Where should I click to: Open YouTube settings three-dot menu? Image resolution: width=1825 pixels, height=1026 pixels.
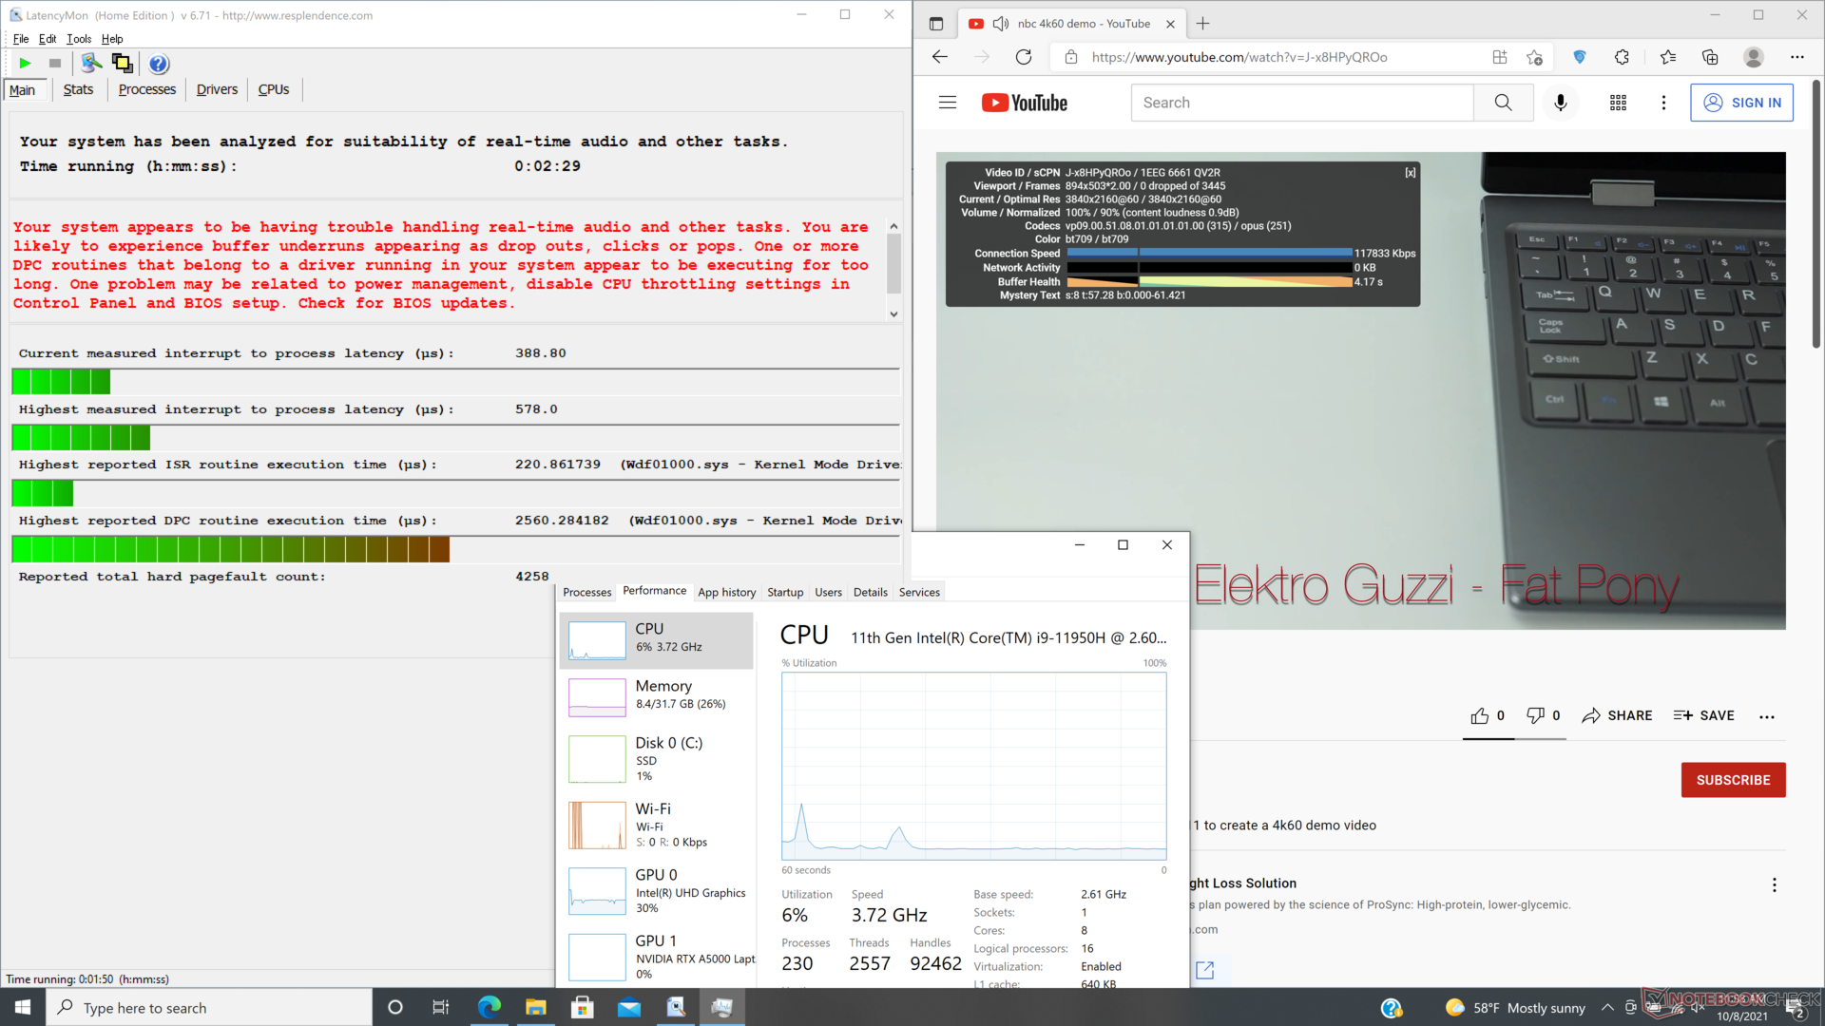[x=1663, y=103]
